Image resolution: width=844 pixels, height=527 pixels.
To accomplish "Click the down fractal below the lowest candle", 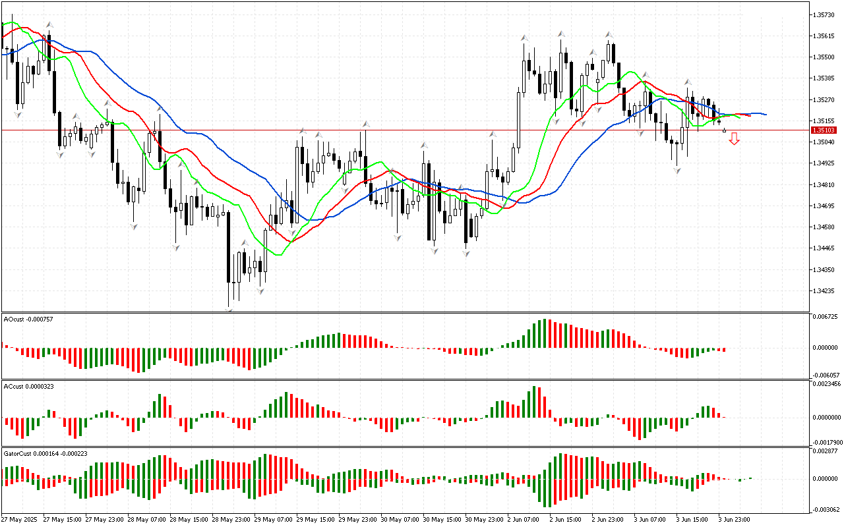I will pyautogui.click(x=229, y=310).
